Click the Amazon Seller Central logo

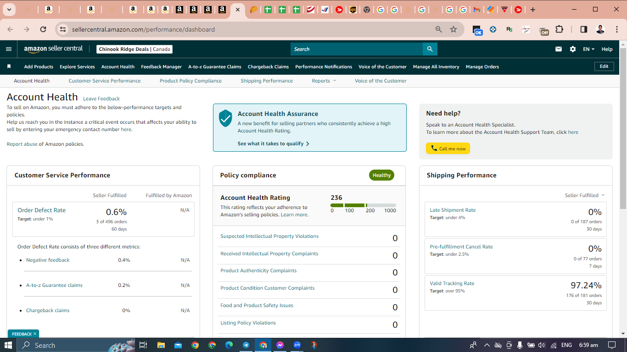(53, 49)
